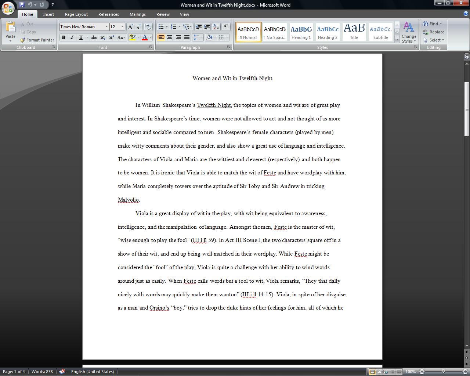Open the Office Button menu

[x=8, y=7]
